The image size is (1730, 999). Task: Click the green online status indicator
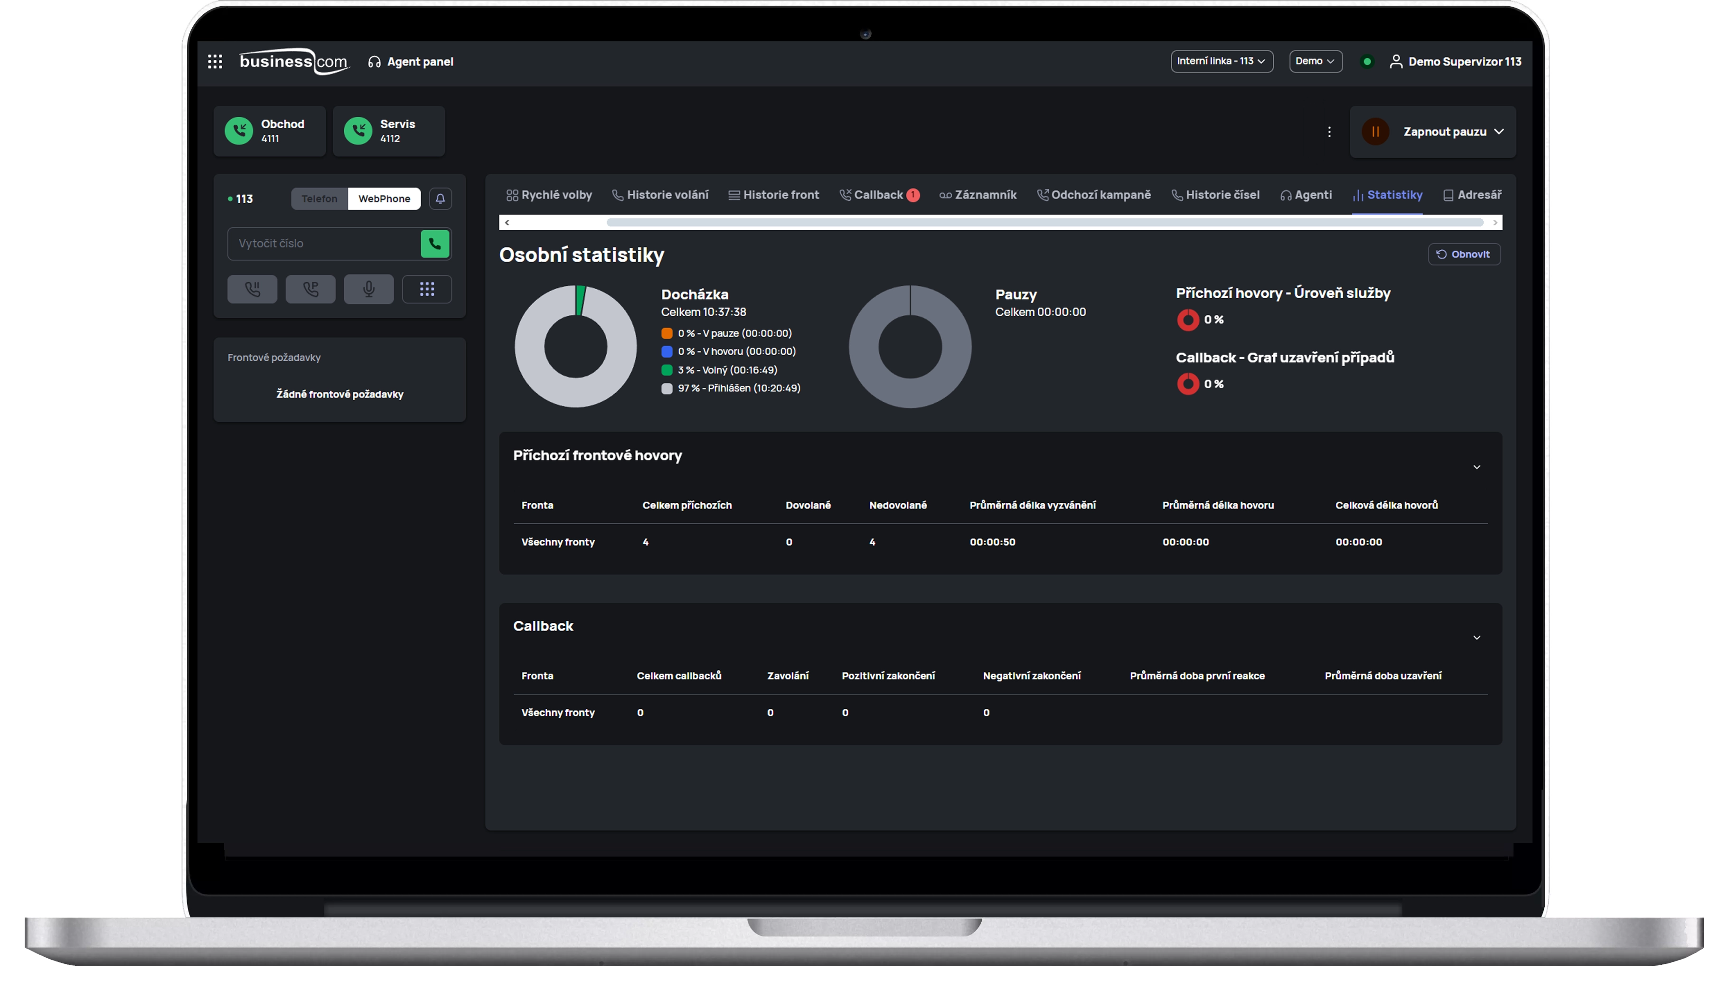point(1366,62)
